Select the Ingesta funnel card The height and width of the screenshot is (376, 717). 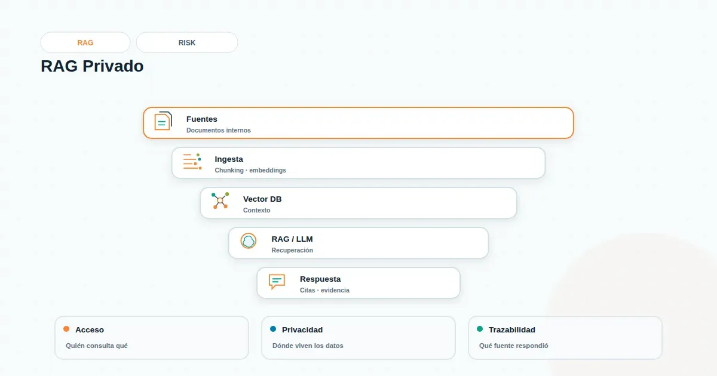(358, 163)
